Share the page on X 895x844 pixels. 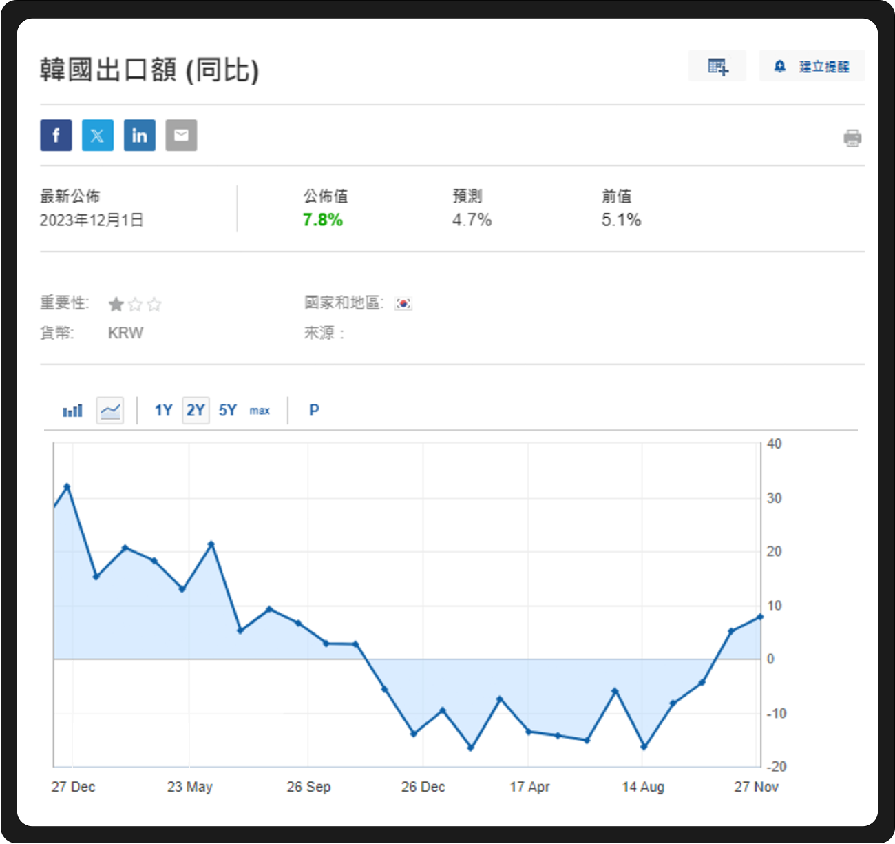[x=98, y=135]
